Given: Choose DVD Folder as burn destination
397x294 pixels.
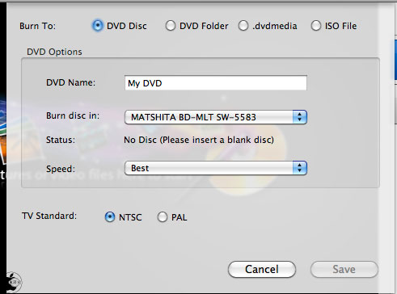Looking at the screenshot, I should point(171,26).
